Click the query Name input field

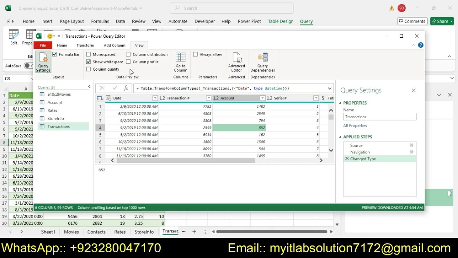pos(380,117)
